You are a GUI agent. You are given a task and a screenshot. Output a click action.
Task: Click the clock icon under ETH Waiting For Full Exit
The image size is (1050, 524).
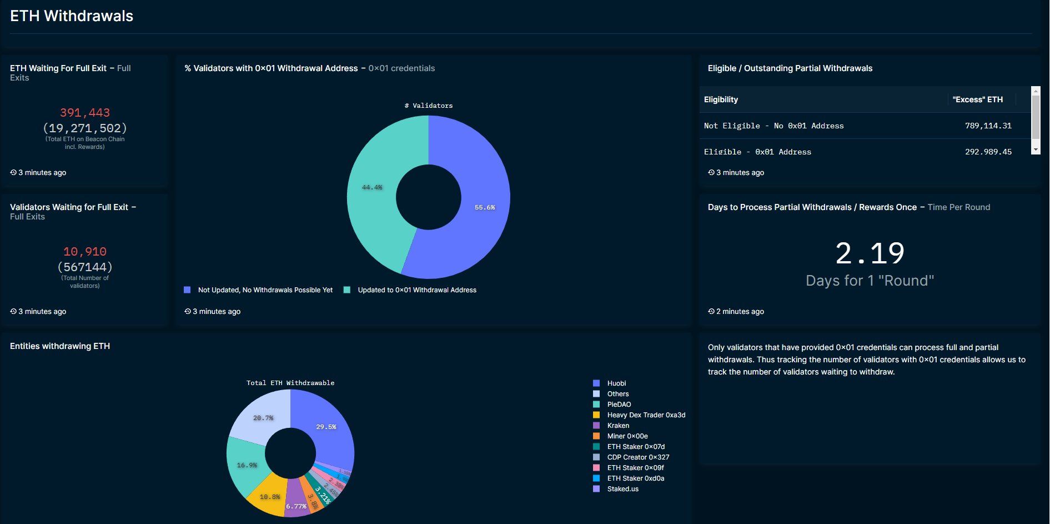(x=13, y=173)
